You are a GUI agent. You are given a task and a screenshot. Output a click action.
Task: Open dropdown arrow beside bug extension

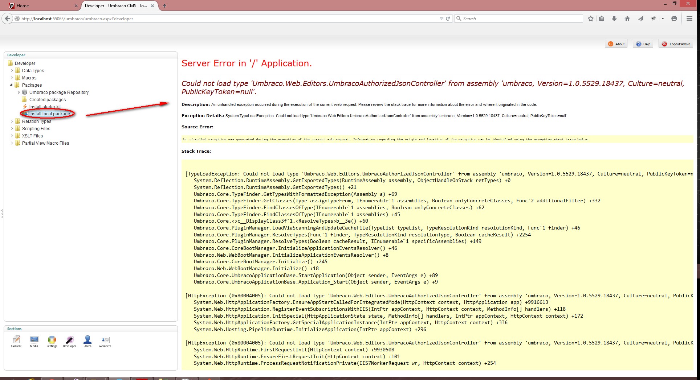pyautogui.click(x=663, y=18)
